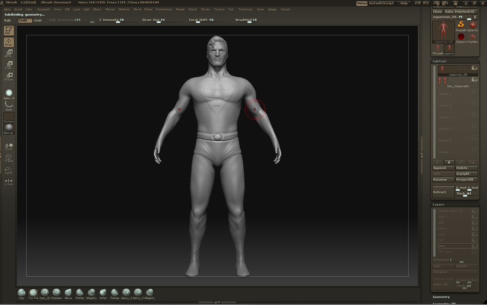This screenshot has height=305, width=487.
Task: Open the Dots stroke selector
Action: [9, 106]
